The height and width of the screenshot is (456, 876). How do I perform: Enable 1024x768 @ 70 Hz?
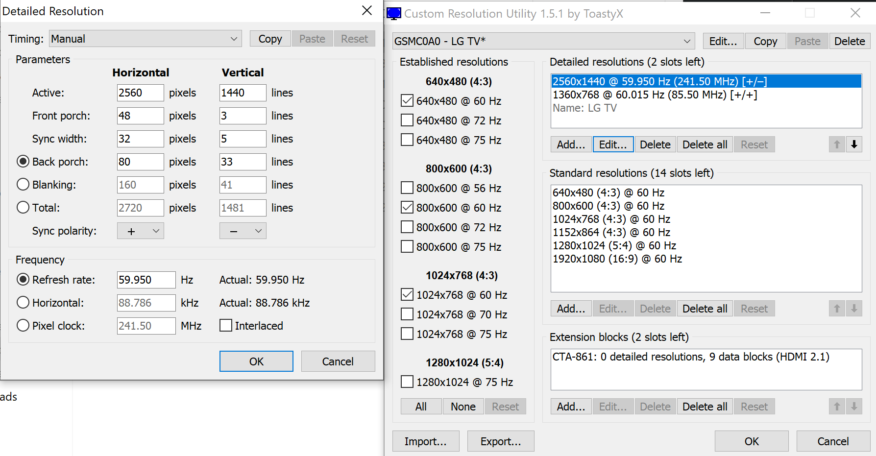[407, 314]
